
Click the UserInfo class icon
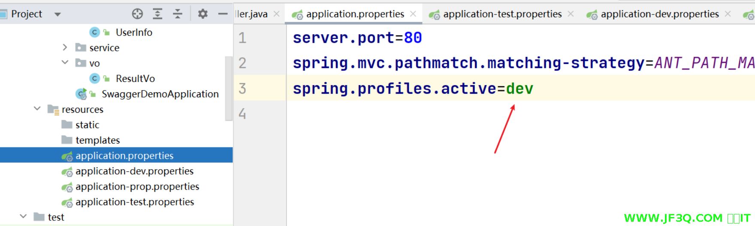[x=94, y=32]
